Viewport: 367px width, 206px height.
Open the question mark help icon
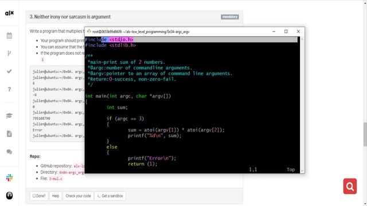tap(9, 89)
